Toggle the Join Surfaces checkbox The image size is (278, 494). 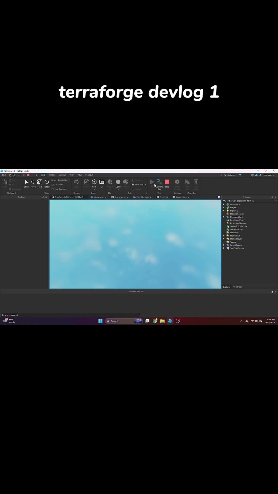click(53, 189)
